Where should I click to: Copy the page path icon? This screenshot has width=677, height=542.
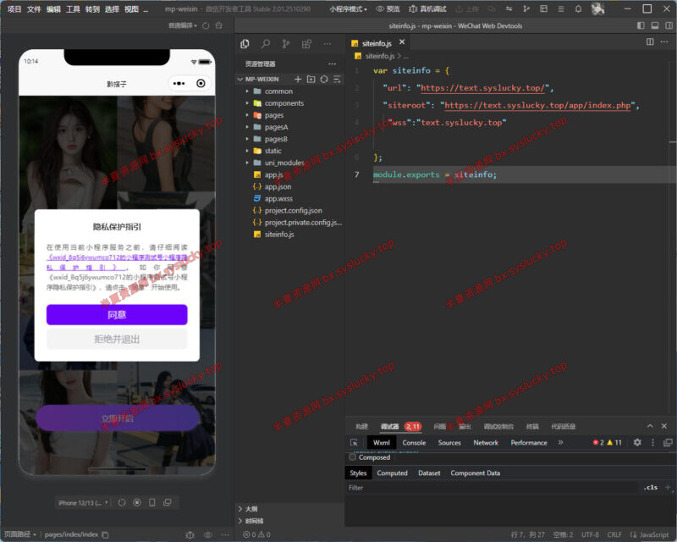[105, 534]
